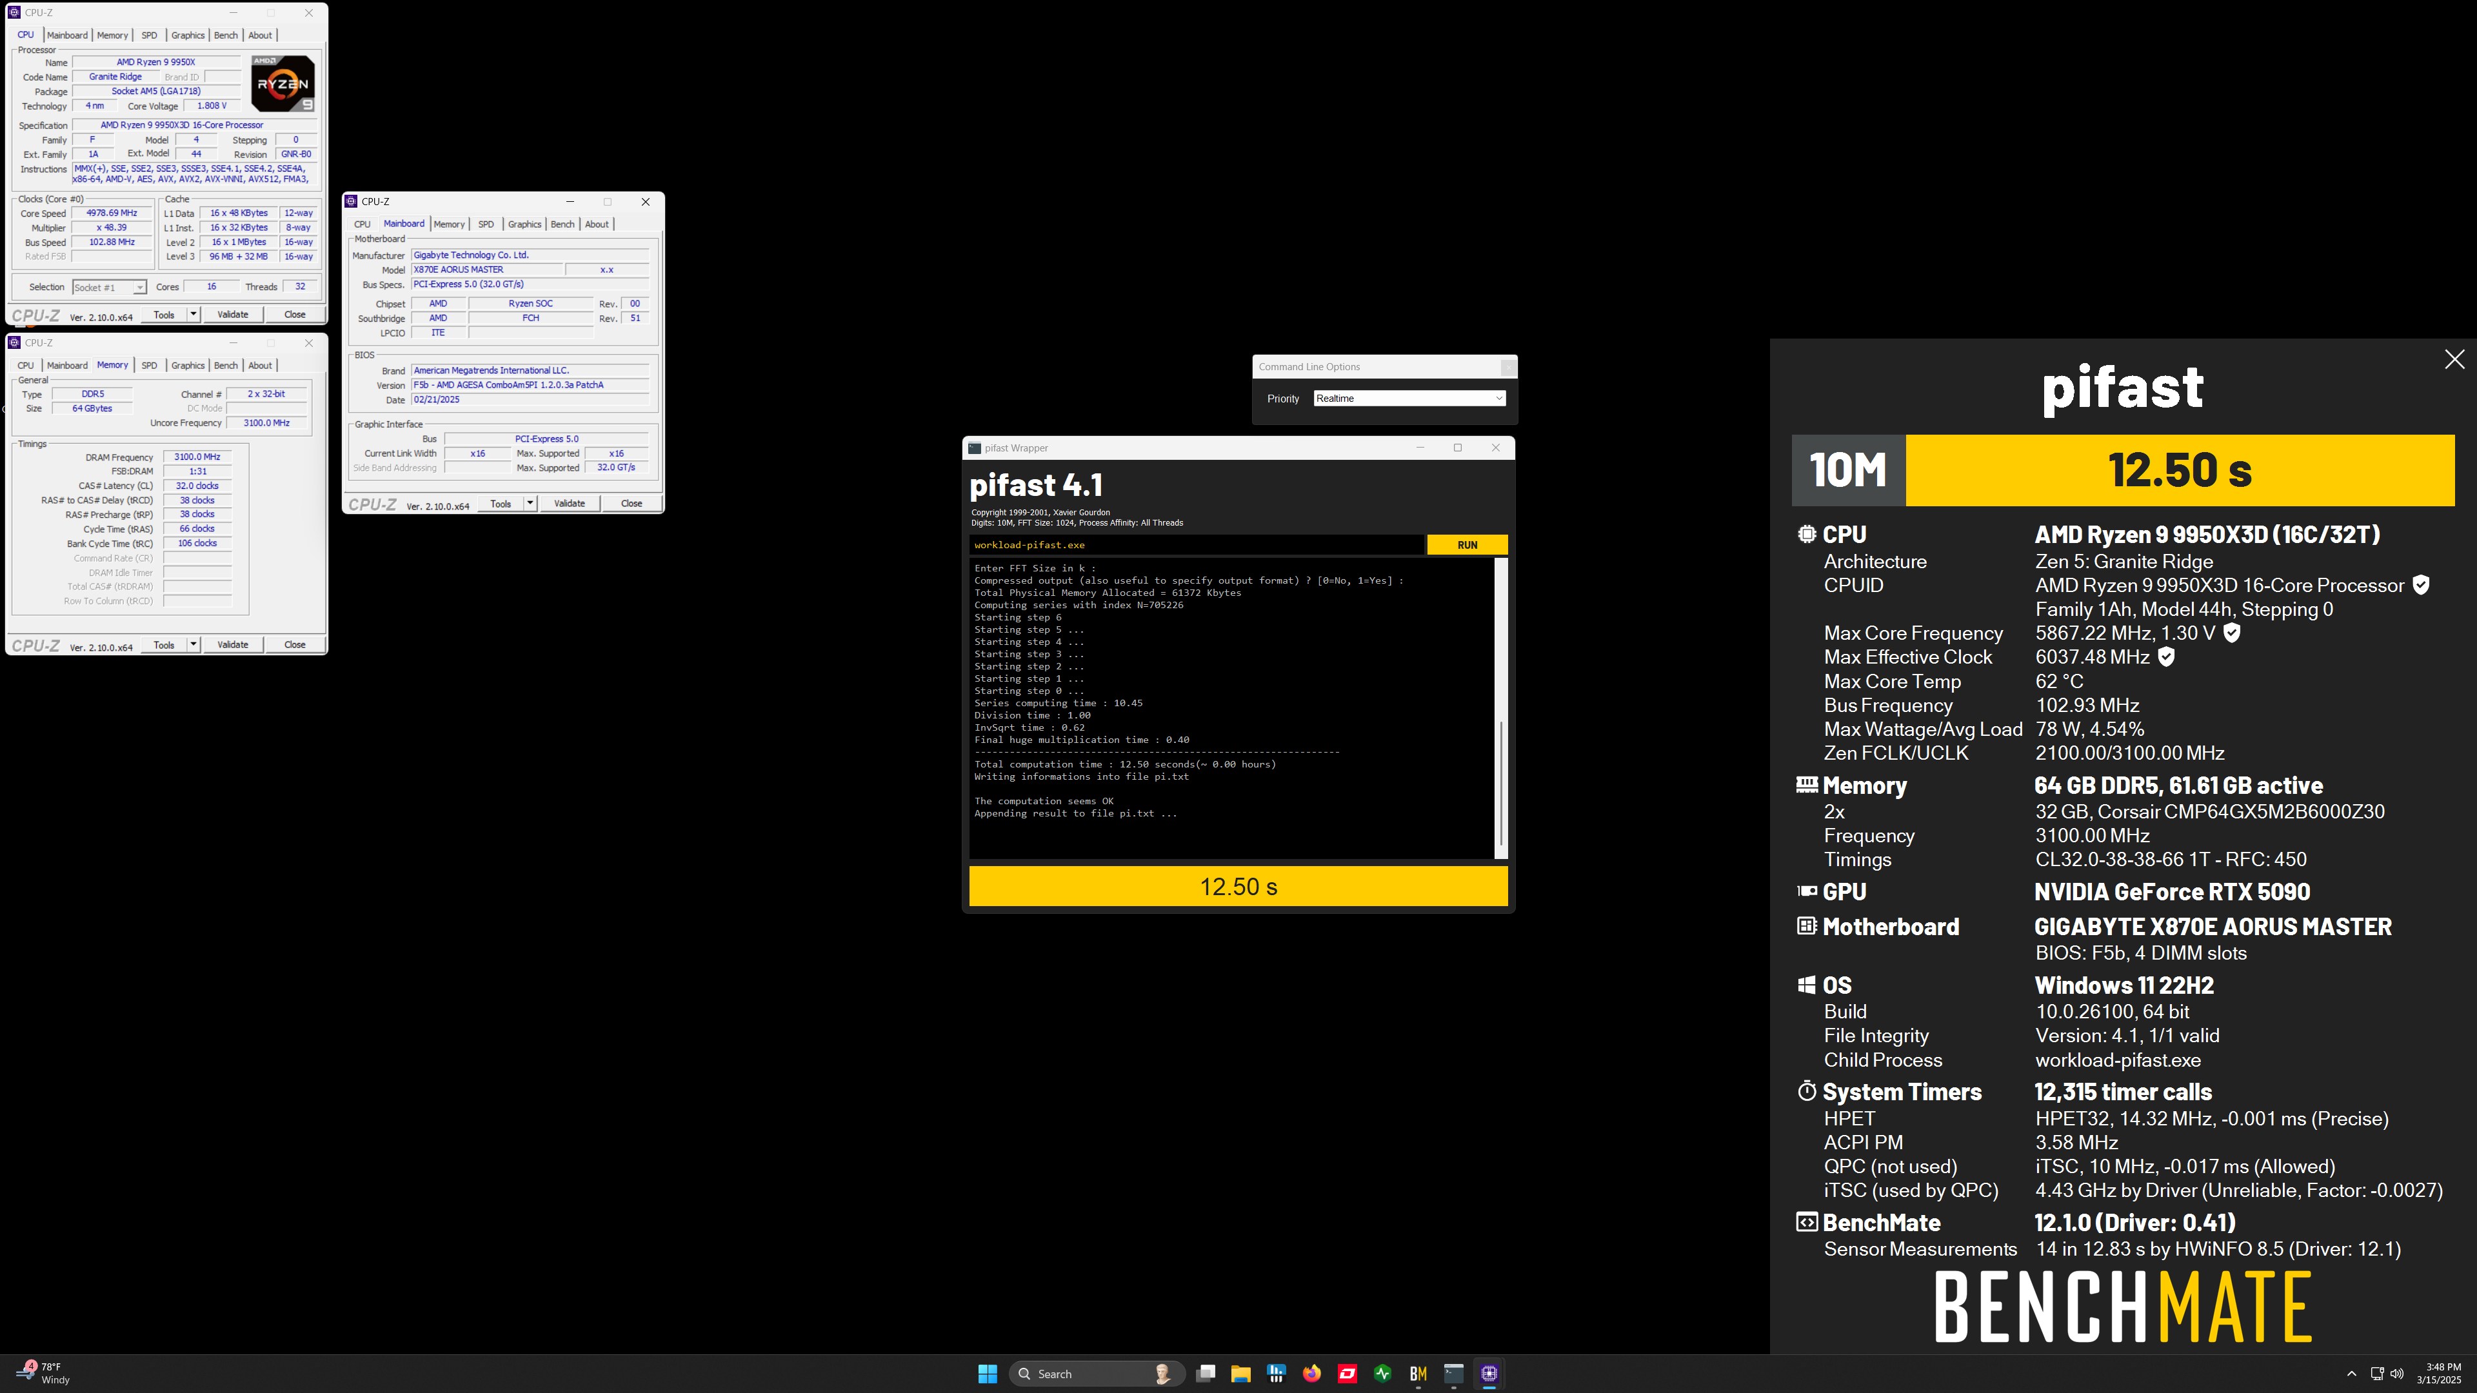Expand Tools arrow in the CPU-Z Memory tab window
Viewport: 2477px width, 1393px height.
pyautogui.click(x=194, y=645)
